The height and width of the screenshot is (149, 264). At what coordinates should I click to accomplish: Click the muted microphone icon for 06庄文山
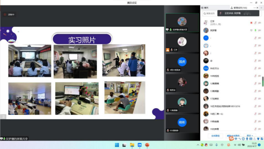(255, 68)
